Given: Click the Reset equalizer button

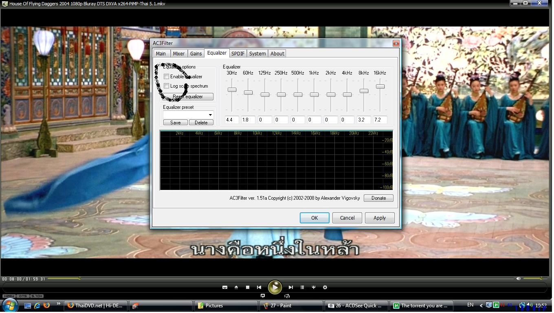Looking at the screenshot, I should [188, 97].
